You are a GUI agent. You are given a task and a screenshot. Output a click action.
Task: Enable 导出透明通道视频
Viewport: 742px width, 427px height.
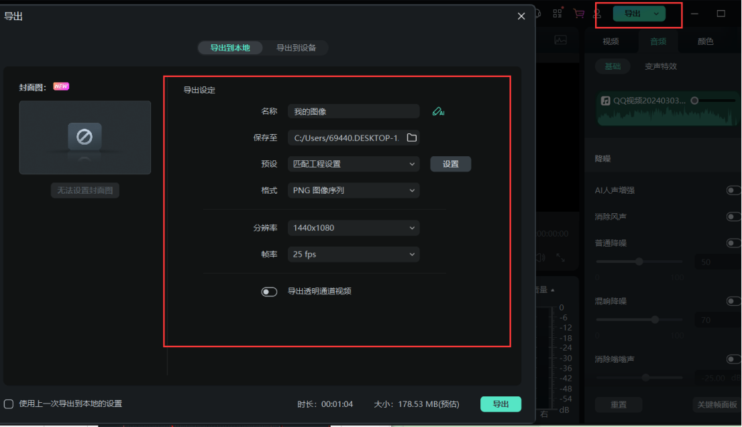269,291
